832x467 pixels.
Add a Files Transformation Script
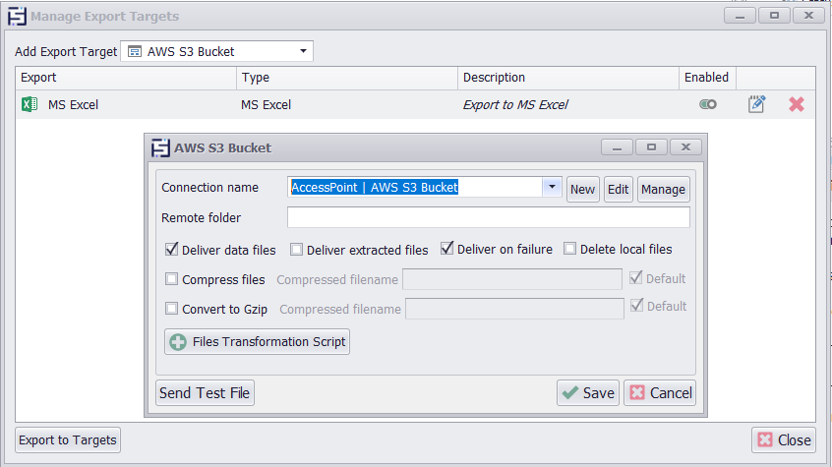pos(257,342)
